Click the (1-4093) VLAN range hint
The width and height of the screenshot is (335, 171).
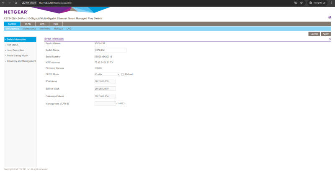pos(121,103)
